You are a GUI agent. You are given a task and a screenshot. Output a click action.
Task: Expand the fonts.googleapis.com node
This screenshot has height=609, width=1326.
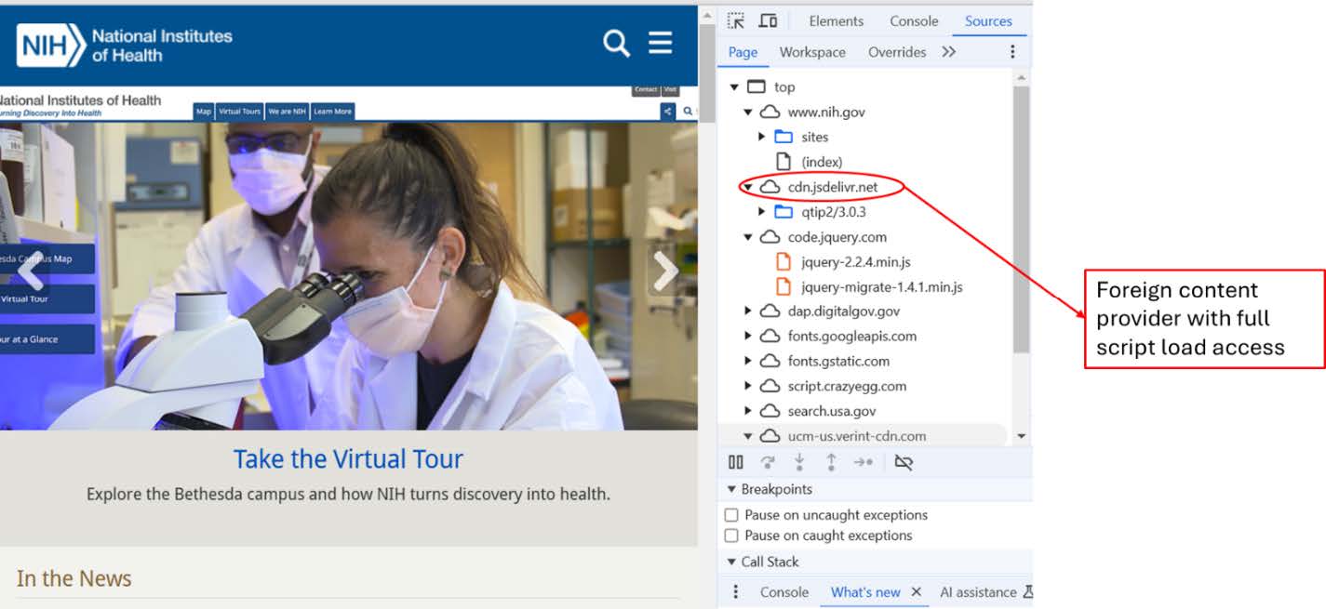click(x=748, y=336)
